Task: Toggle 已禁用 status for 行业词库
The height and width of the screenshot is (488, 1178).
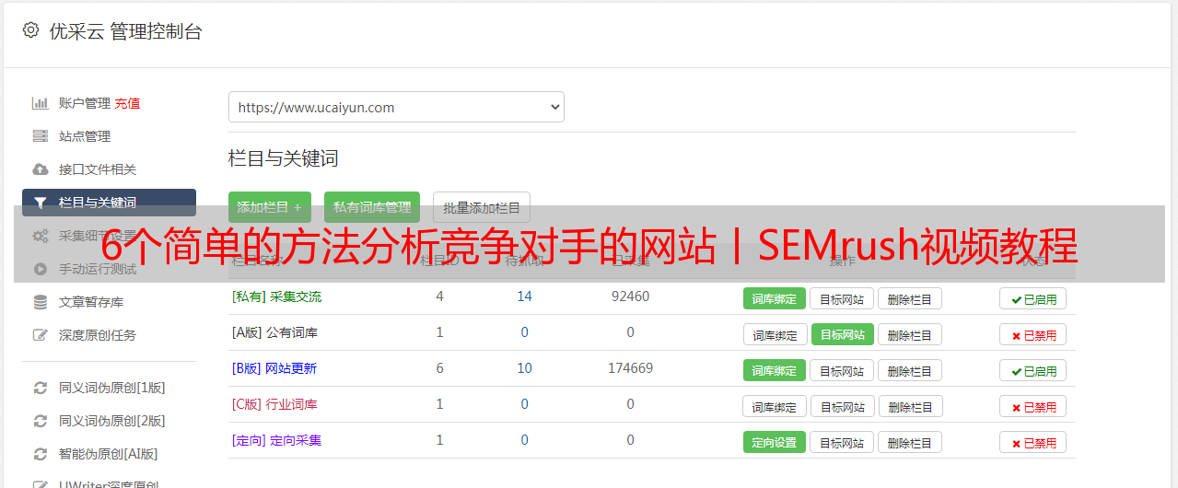Action: tap(1033, 406)
